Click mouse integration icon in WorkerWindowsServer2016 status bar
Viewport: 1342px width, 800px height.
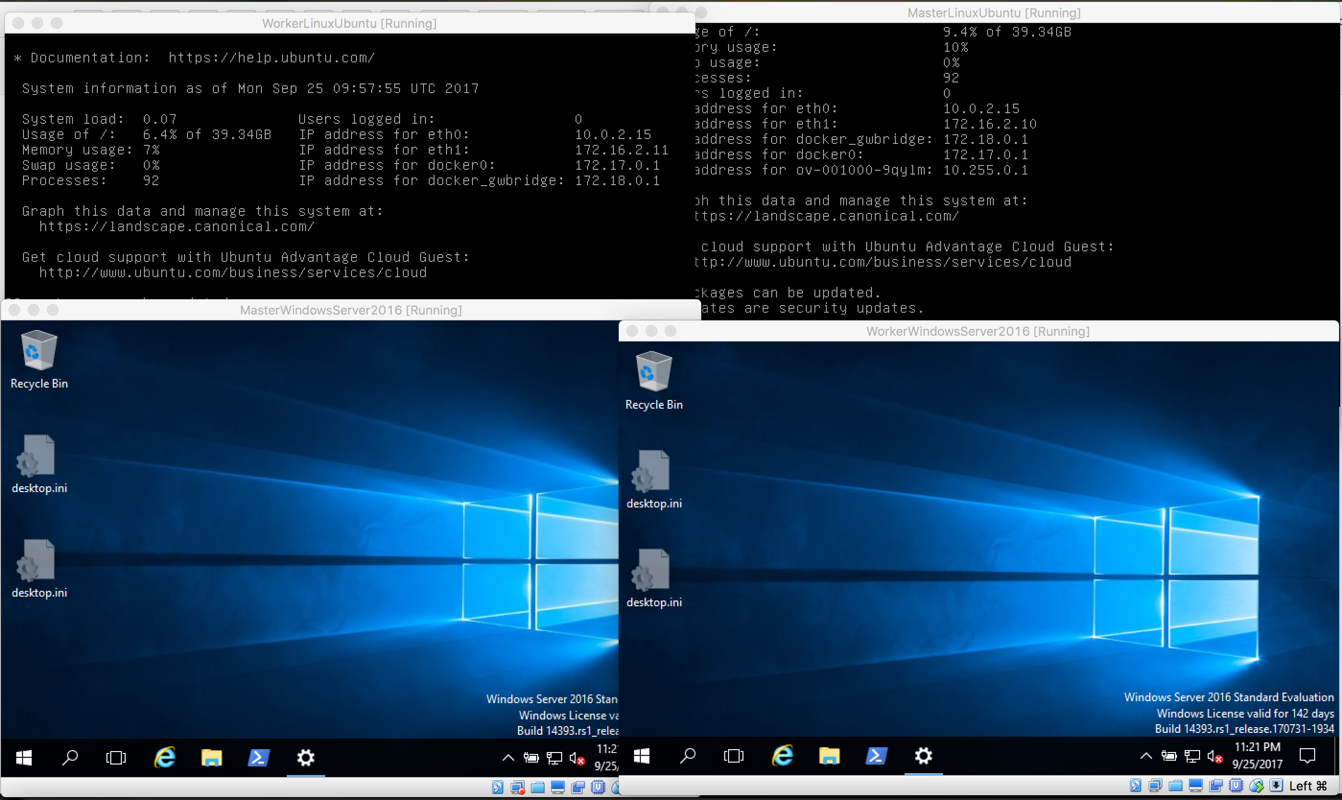[1256, 786]
